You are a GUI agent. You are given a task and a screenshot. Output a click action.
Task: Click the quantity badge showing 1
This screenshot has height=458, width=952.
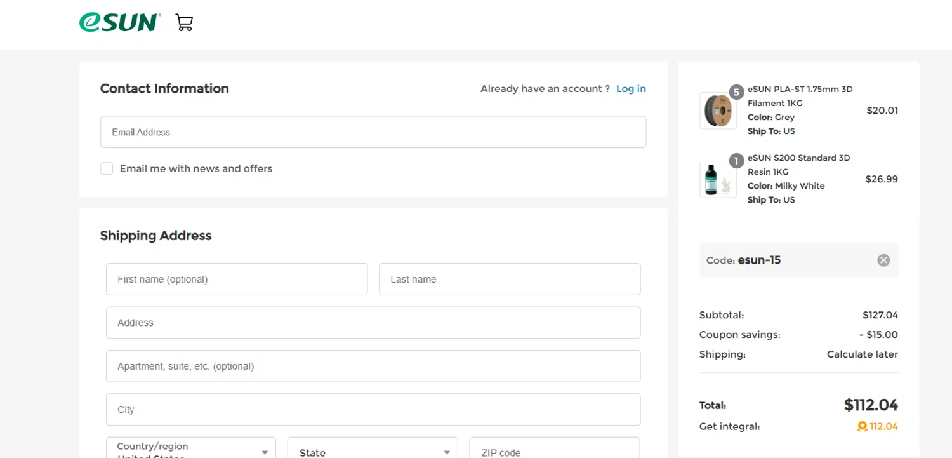click(736, 161)
